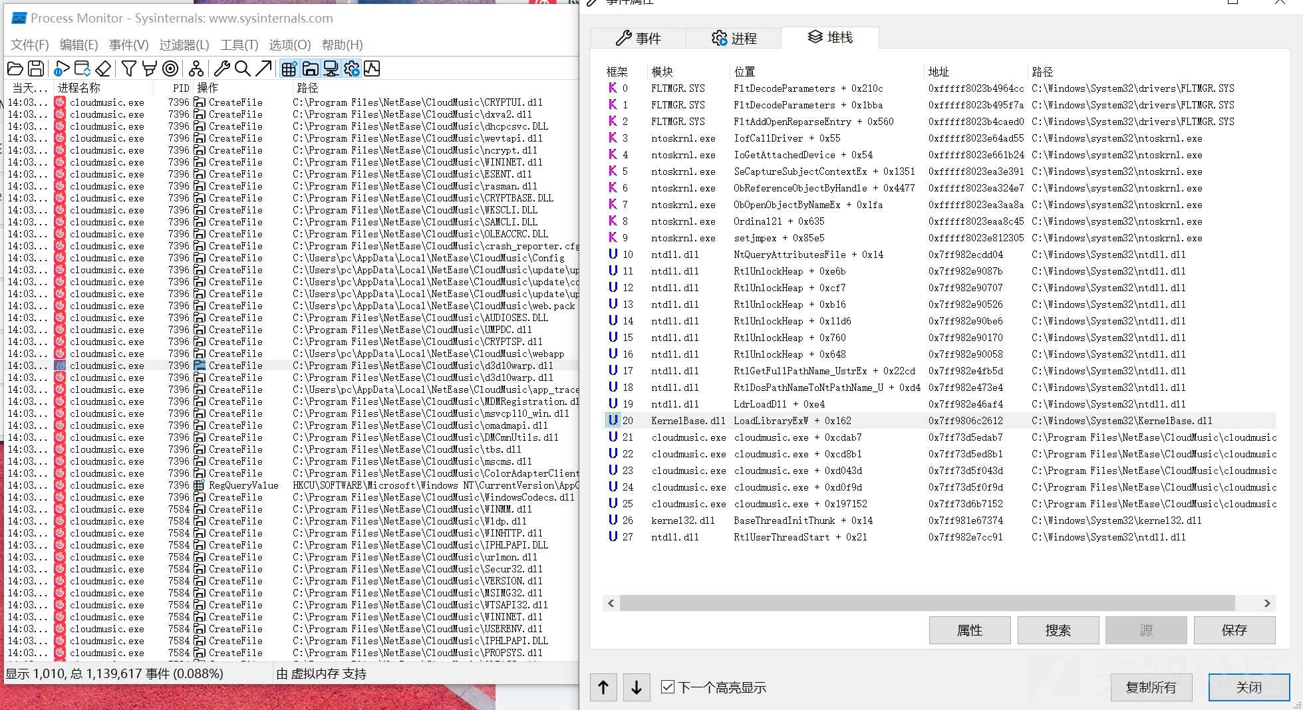Click the Jump to object arrow icon
The image size is (1303, 710).
pyautogui.click(x=263, y=68)
